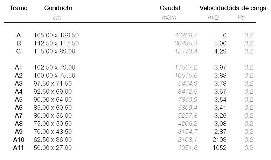Select velocity value 5,06

pyautogui.click(x=220, y=43)
